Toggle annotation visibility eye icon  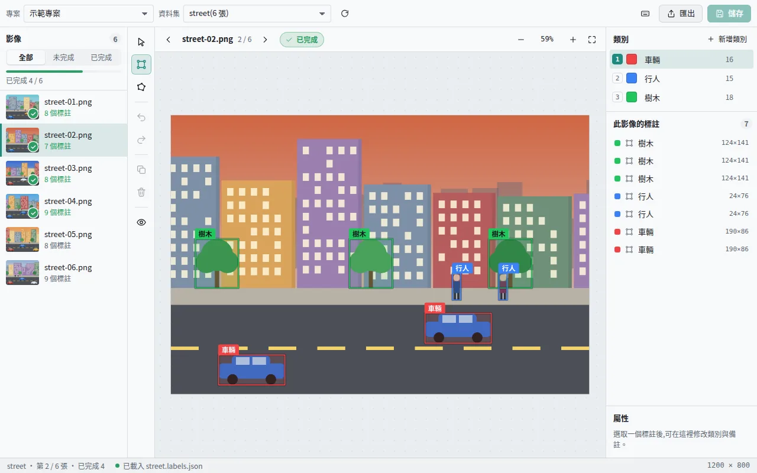point(141,222)
